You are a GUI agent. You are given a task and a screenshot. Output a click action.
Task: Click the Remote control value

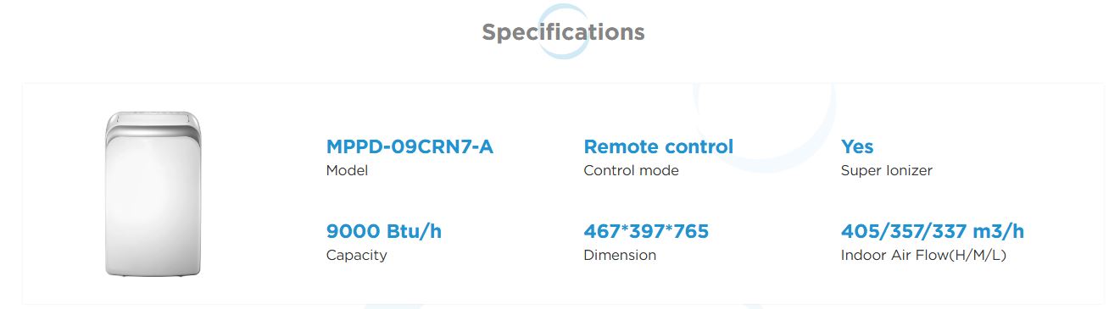[659, 146]
